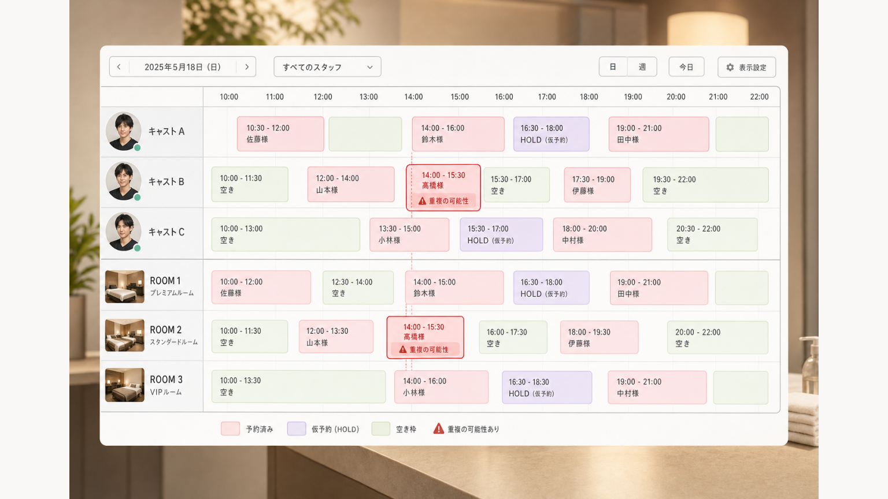The width and height of the screenshot is (888, 499).
Task: Click the gear icon in 表示設定
Action: point(730,68)
